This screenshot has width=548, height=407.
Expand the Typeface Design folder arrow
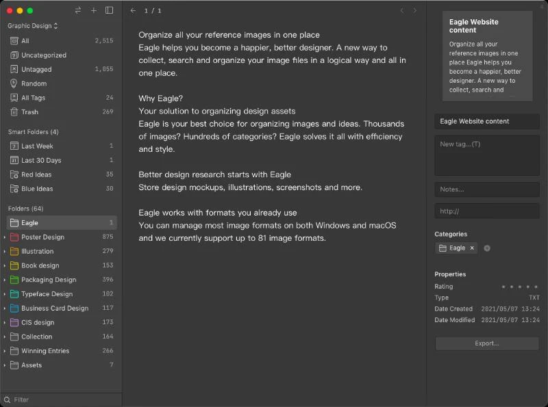coord(5,294)
